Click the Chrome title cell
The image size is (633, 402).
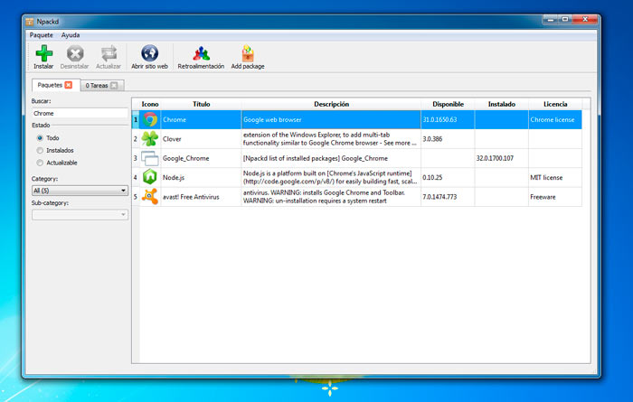point(201,120)
